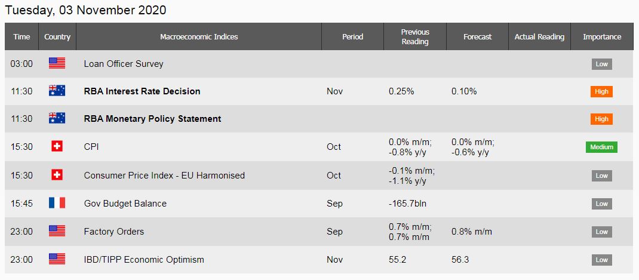The image size is (639, 280).
Task: Select the green Medium importance badge for CPI
Action: coord(601,147)
